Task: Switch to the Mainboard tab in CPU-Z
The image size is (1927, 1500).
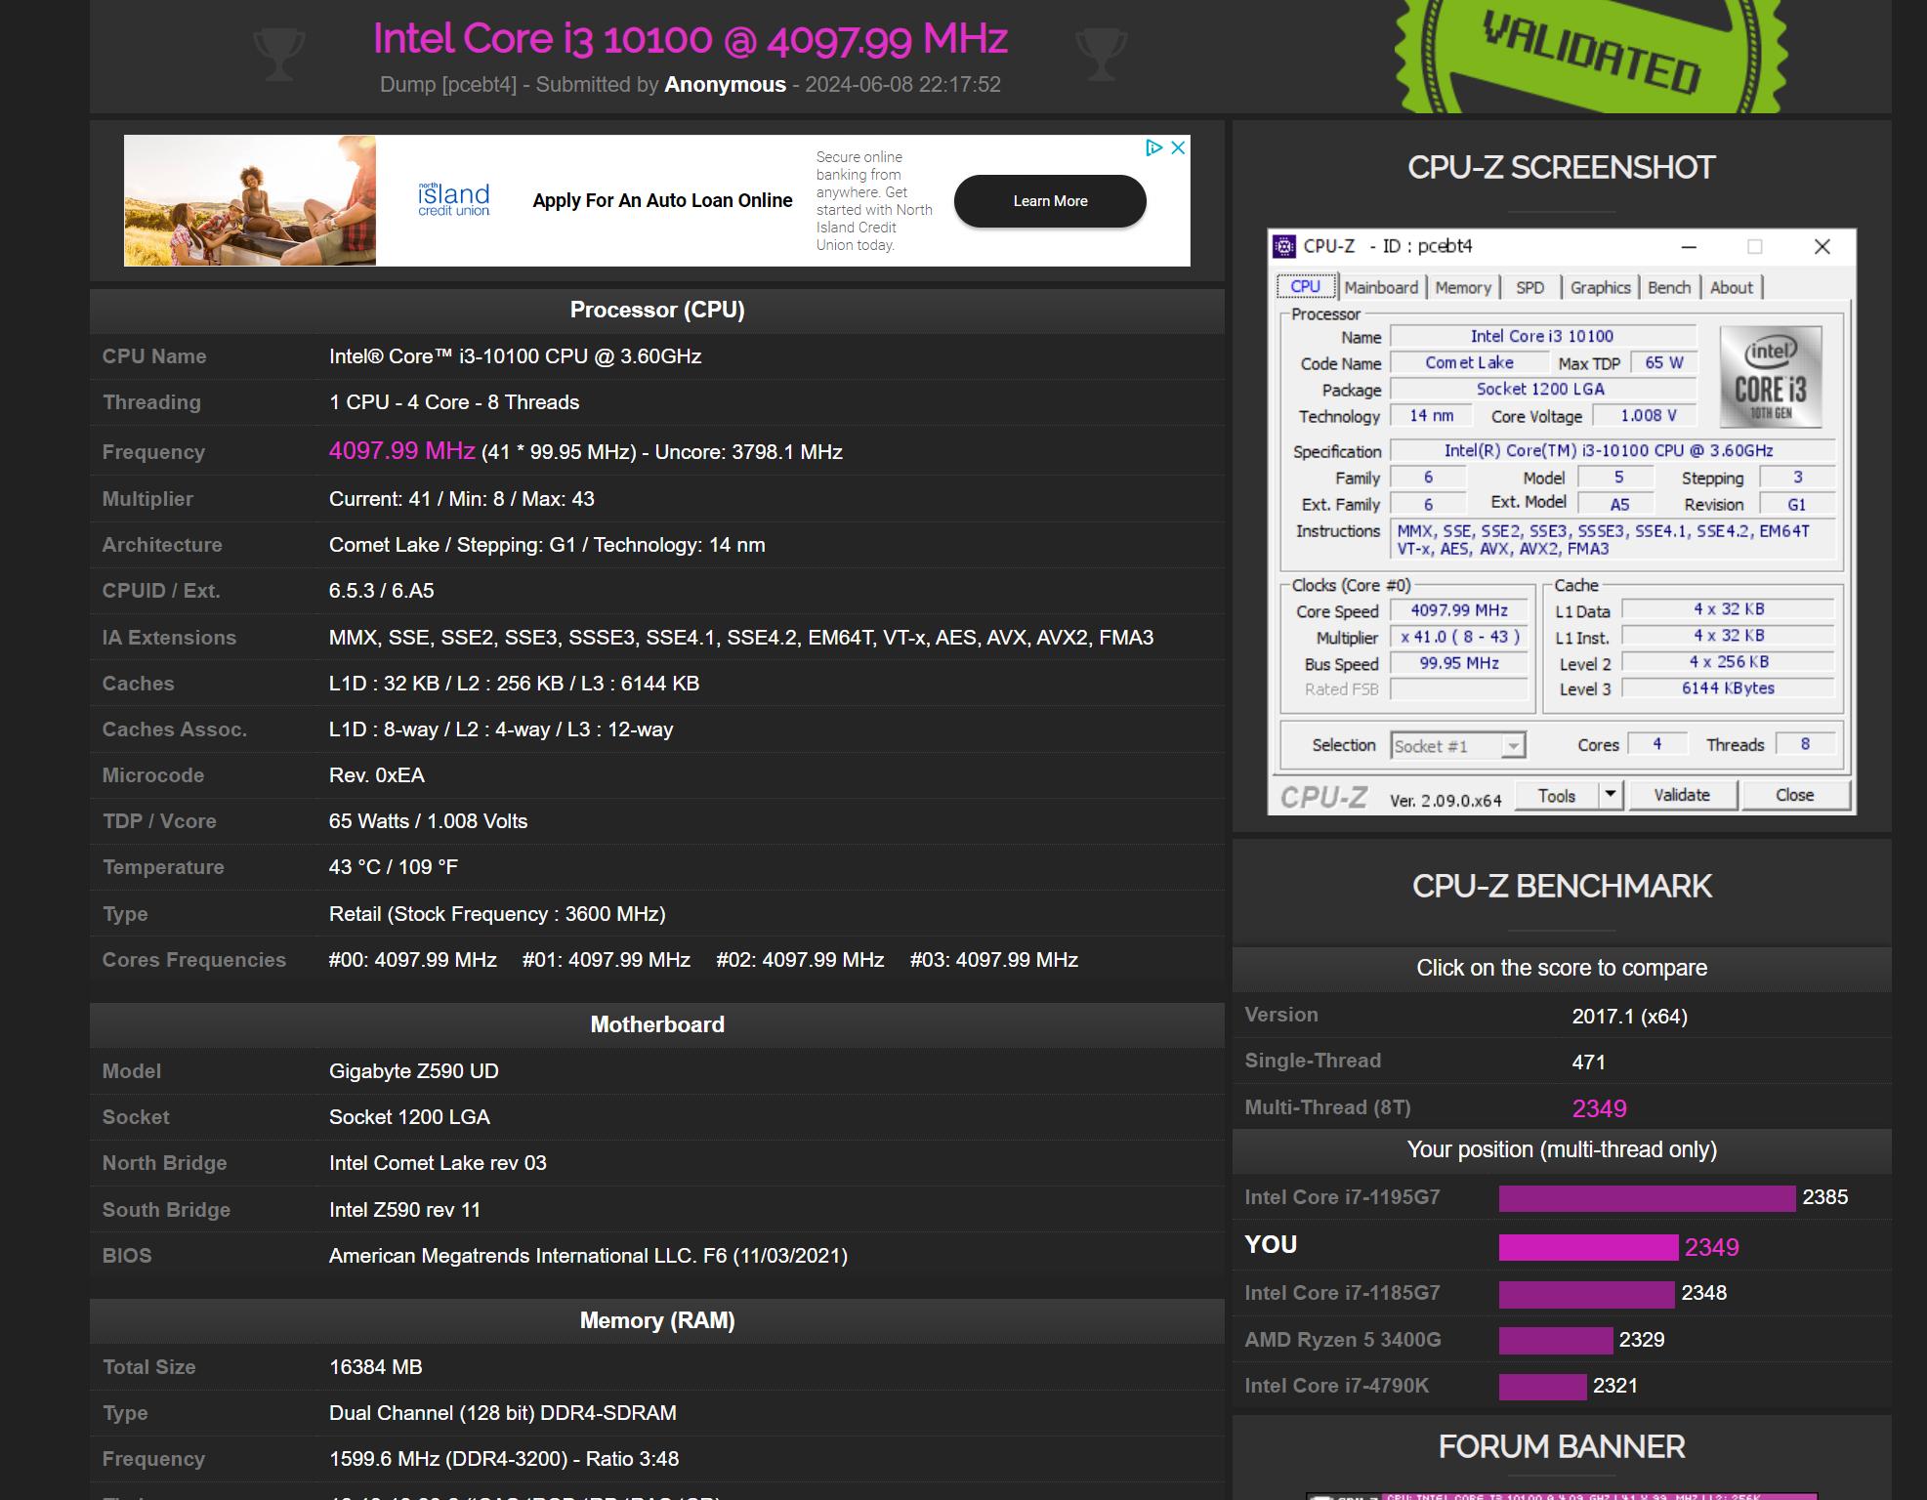Action: [x=1380, y=287]
